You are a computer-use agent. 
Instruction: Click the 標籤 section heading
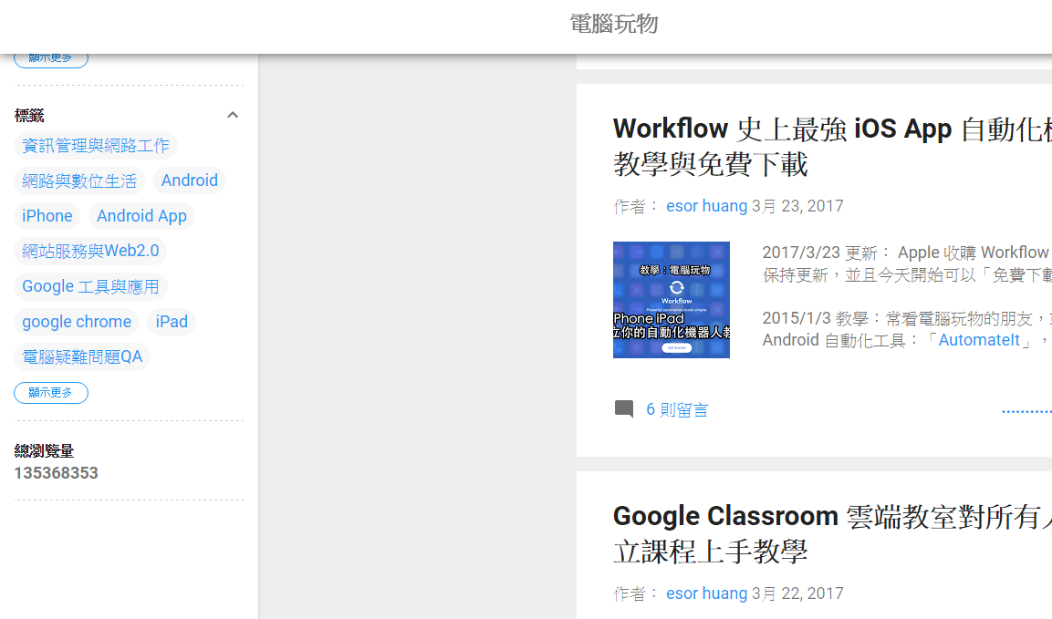coord(29,116)
